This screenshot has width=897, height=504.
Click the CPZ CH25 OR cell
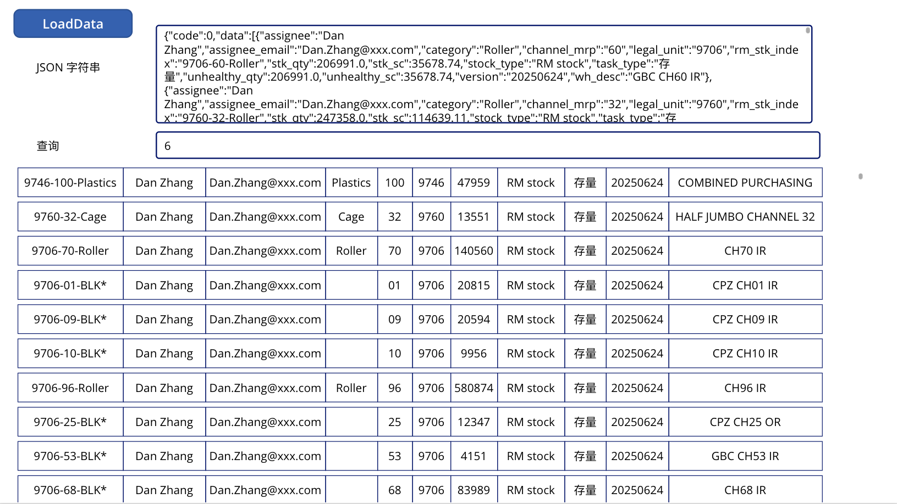(745, 422)
